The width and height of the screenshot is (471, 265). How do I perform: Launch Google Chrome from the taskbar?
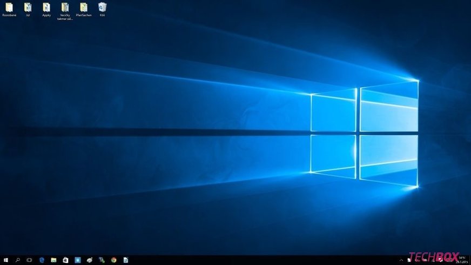pos(113,260)
